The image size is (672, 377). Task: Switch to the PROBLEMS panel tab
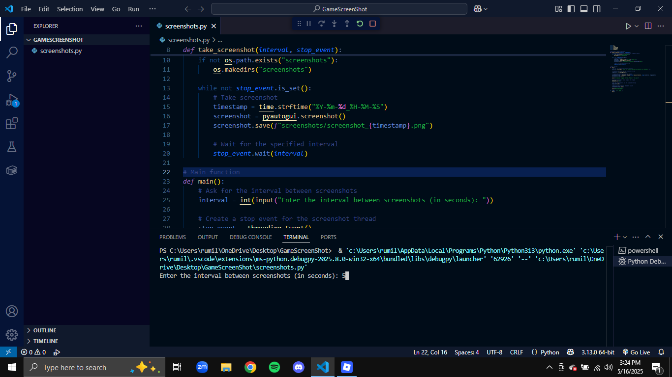[172, 237]
